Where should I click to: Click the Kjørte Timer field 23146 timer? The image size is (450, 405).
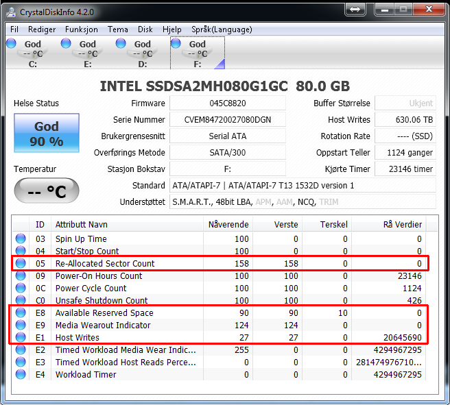click(405, 169)
